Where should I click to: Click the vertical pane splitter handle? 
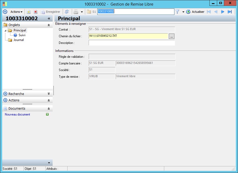coord(54,90)
